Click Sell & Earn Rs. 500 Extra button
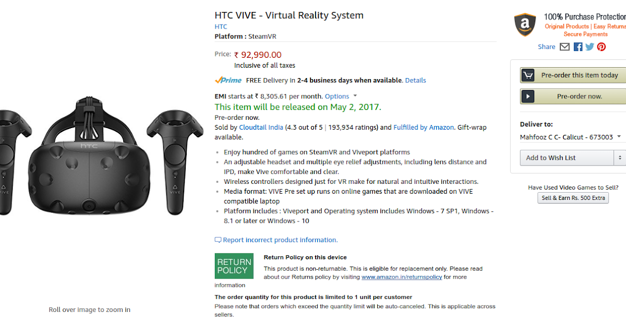This screenshot has height=328, width=626. (x=573, y=198)
